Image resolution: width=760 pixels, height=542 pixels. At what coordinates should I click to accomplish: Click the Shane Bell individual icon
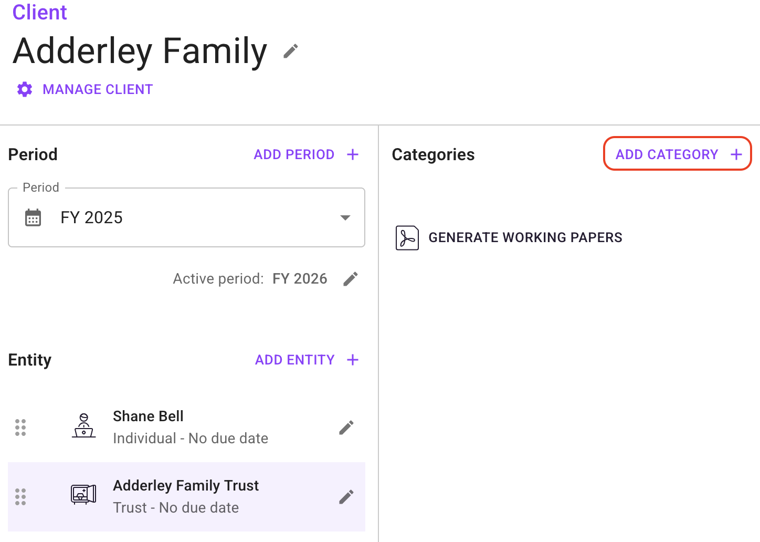[x=83, y=426]
